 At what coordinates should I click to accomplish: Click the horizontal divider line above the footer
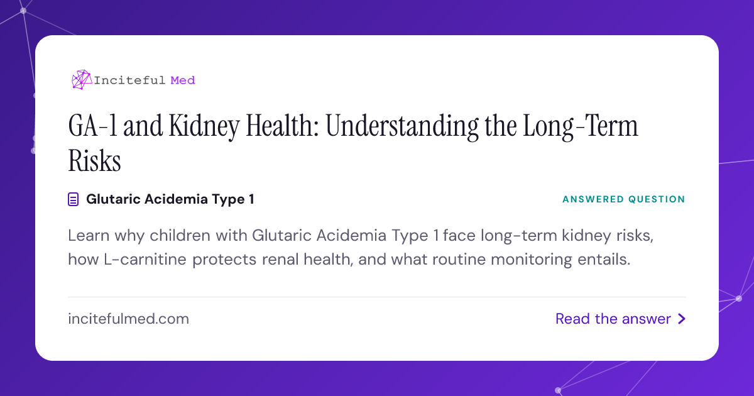[x=377, y=297]
